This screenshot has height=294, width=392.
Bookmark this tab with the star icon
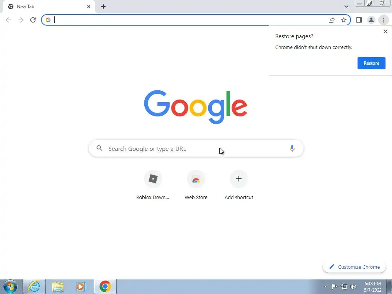coord(344,20)
